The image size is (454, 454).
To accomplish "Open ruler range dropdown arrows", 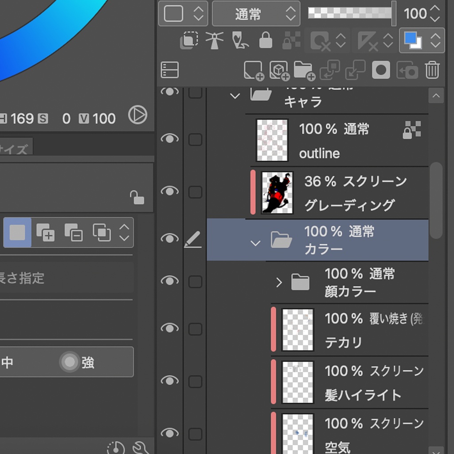I will (388, 40).
